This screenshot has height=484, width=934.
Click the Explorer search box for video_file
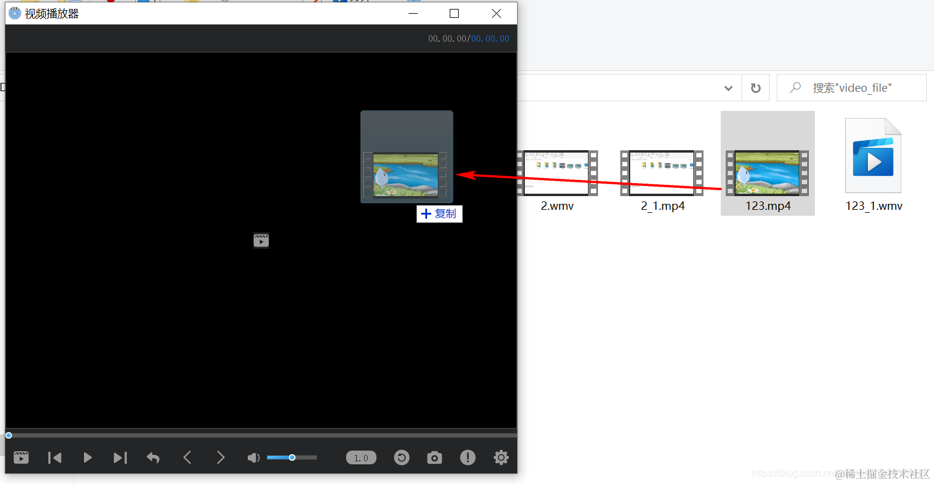[x=852, y=88]
